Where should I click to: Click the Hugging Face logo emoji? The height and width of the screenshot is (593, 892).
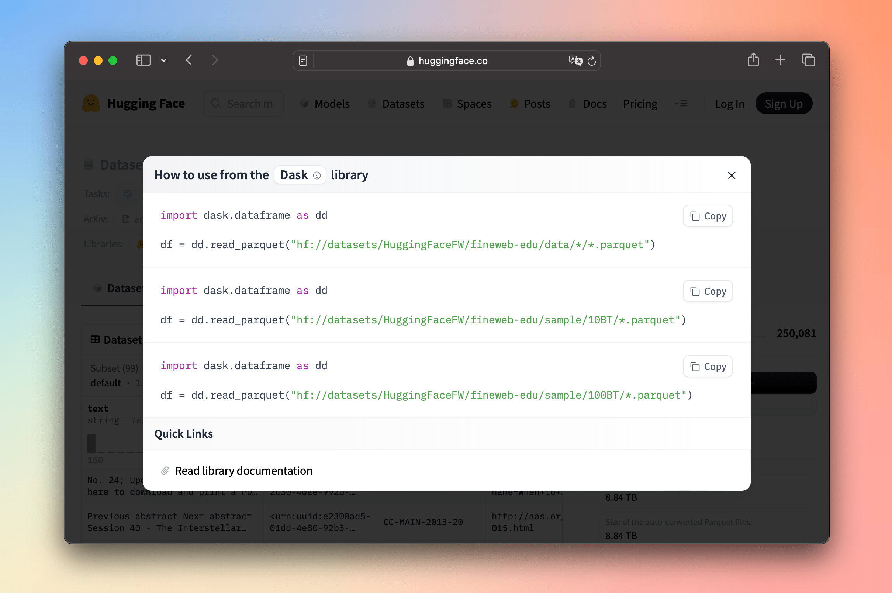pos(91,103)
